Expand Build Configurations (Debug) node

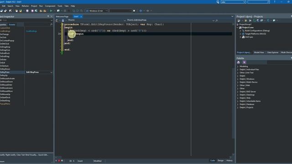(240, 31)
